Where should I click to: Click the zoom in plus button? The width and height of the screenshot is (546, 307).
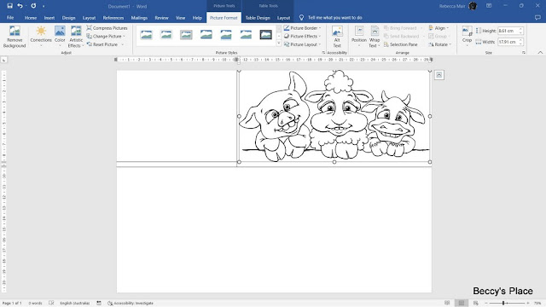[x=528, y=304]
